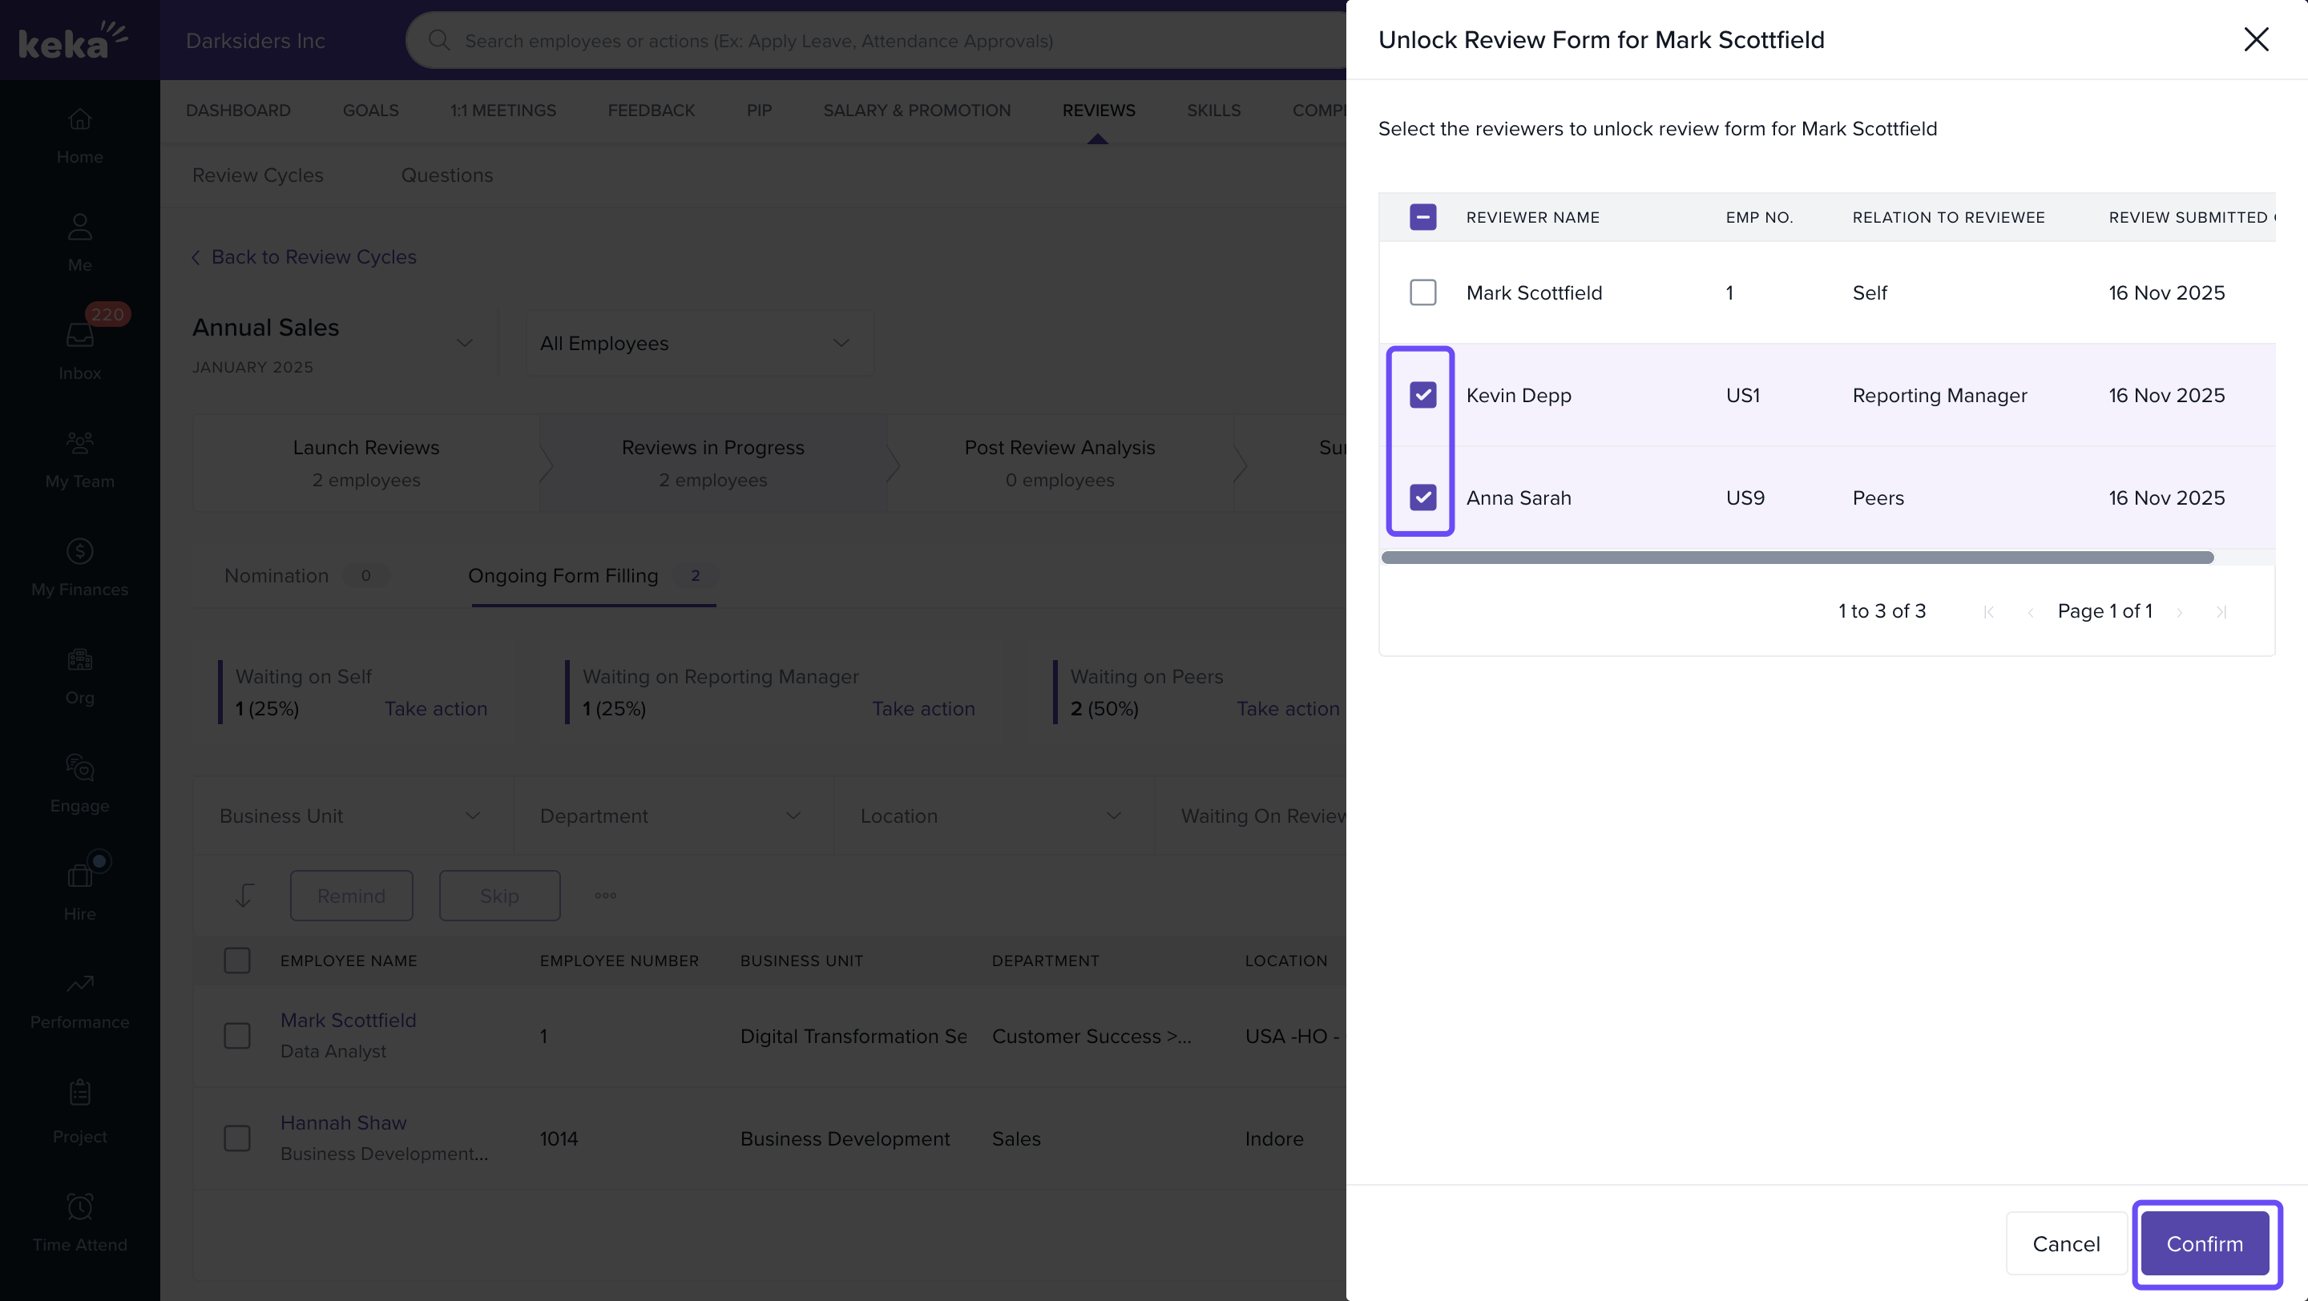Expand the Annual Sales cycle dropdown

tap(464, 343)
